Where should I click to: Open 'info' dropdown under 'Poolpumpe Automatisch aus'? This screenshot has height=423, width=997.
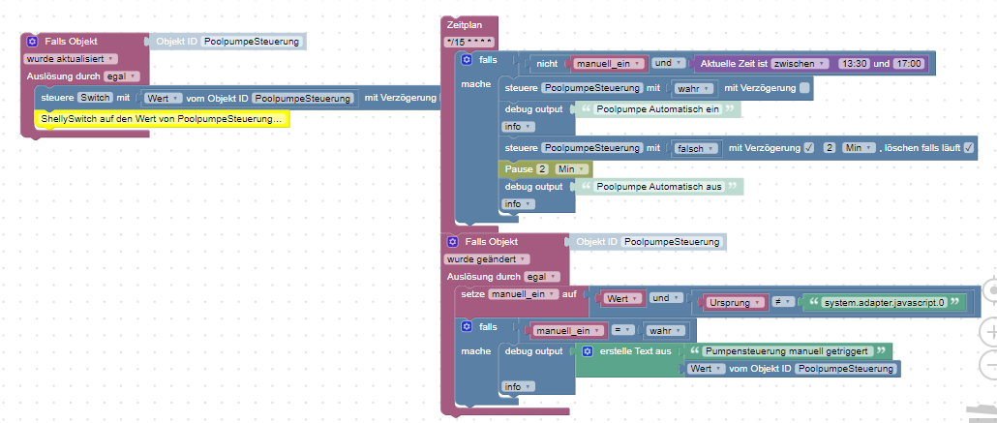[519, 204]
